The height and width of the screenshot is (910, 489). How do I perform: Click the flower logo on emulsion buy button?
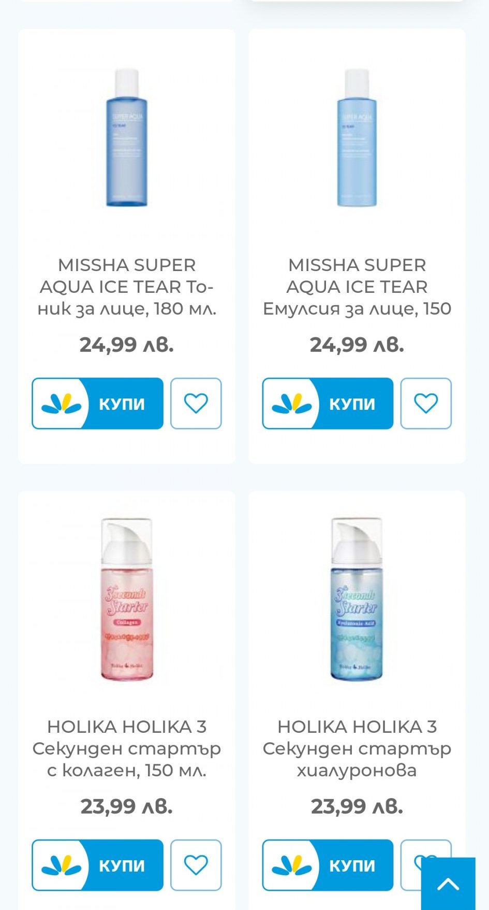[x=292, y=404]
